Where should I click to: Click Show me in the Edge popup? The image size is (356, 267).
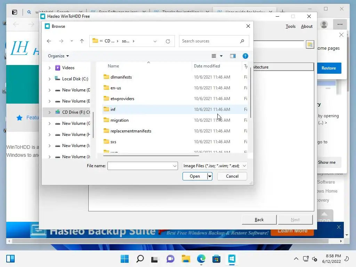(327, 162)
